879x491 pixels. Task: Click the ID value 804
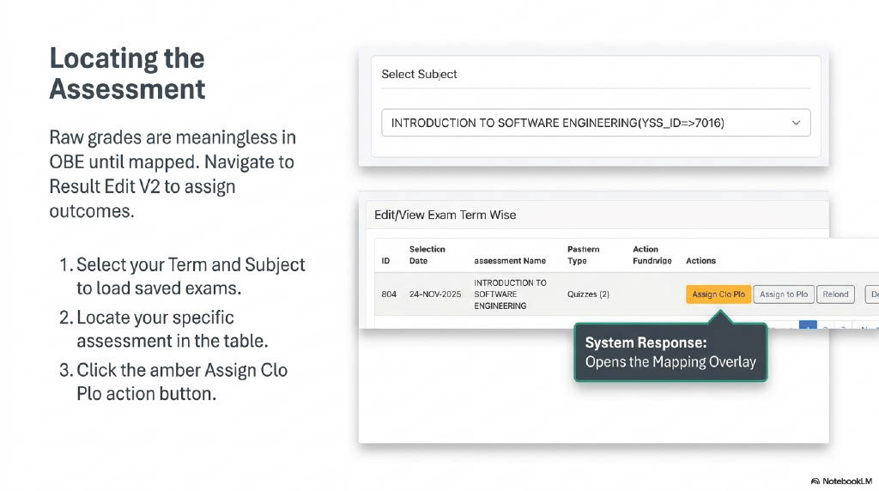389,294
